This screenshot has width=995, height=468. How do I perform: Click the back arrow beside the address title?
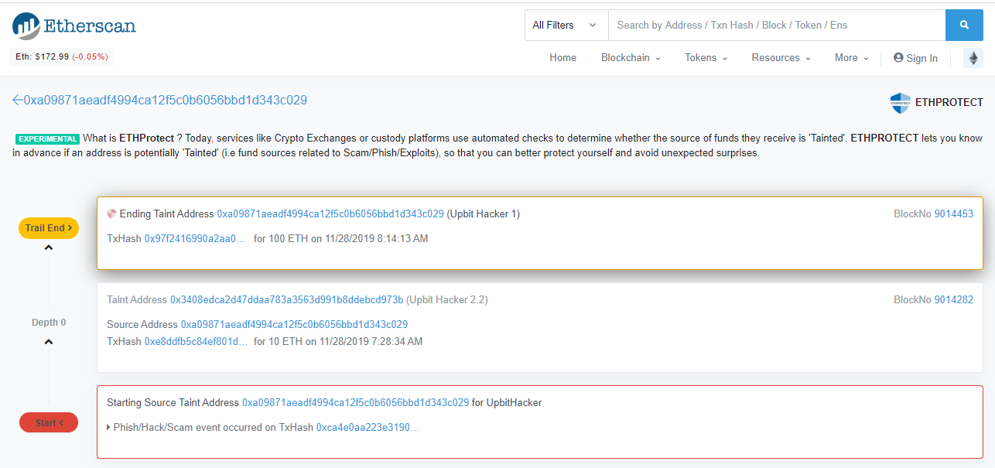coord(18,100)
